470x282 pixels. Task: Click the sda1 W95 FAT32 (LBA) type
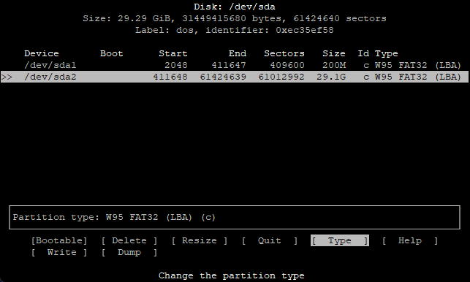pyautogui.click(x=418, y=65)
